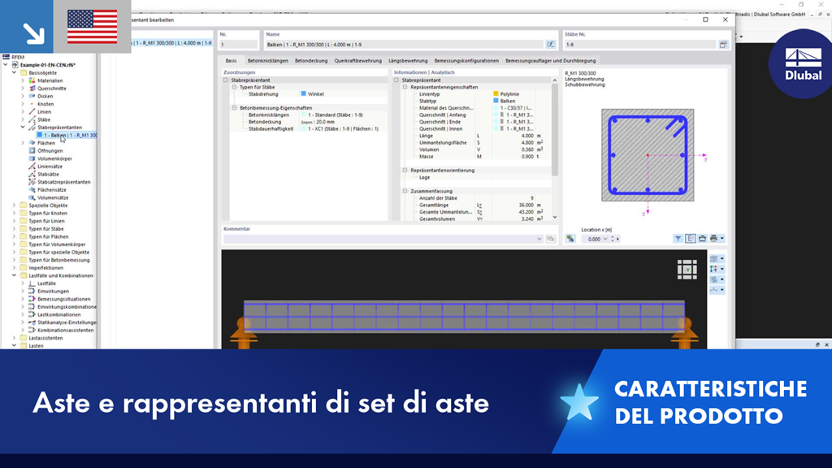Click the Einwirkungen icon in the navigator
832x468 pixels.
pos(32,292)
